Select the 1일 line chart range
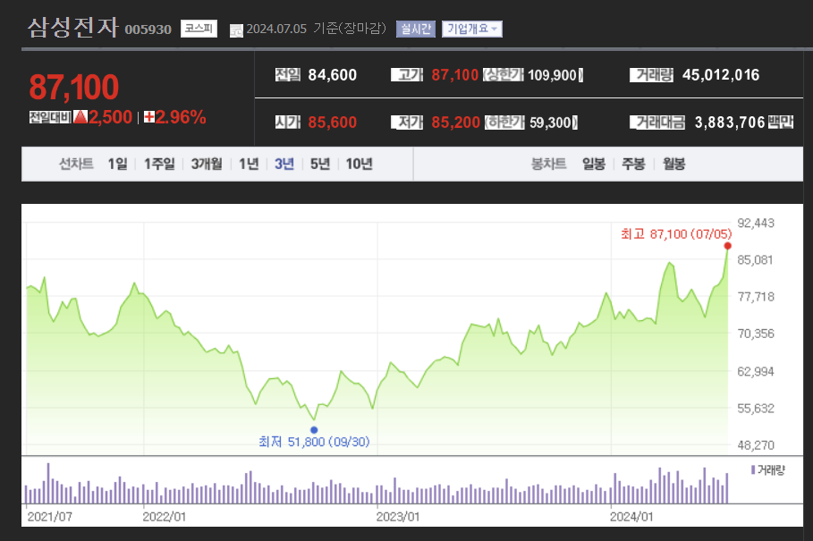 coord(117,164)
